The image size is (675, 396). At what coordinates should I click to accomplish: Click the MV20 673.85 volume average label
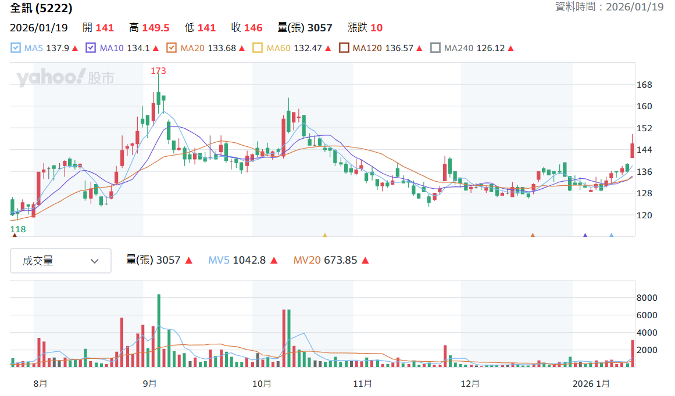coord(325,260)
